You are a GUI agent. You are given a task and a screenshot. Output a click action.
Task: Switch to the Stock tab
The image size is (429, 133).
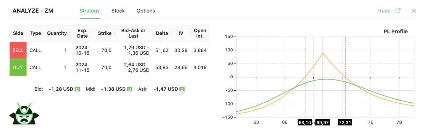coord(118,11)
